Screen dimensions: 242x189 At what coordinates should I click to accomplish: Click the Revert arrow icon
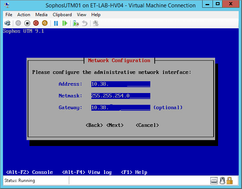pyautogui.click(x=85, y=23)
